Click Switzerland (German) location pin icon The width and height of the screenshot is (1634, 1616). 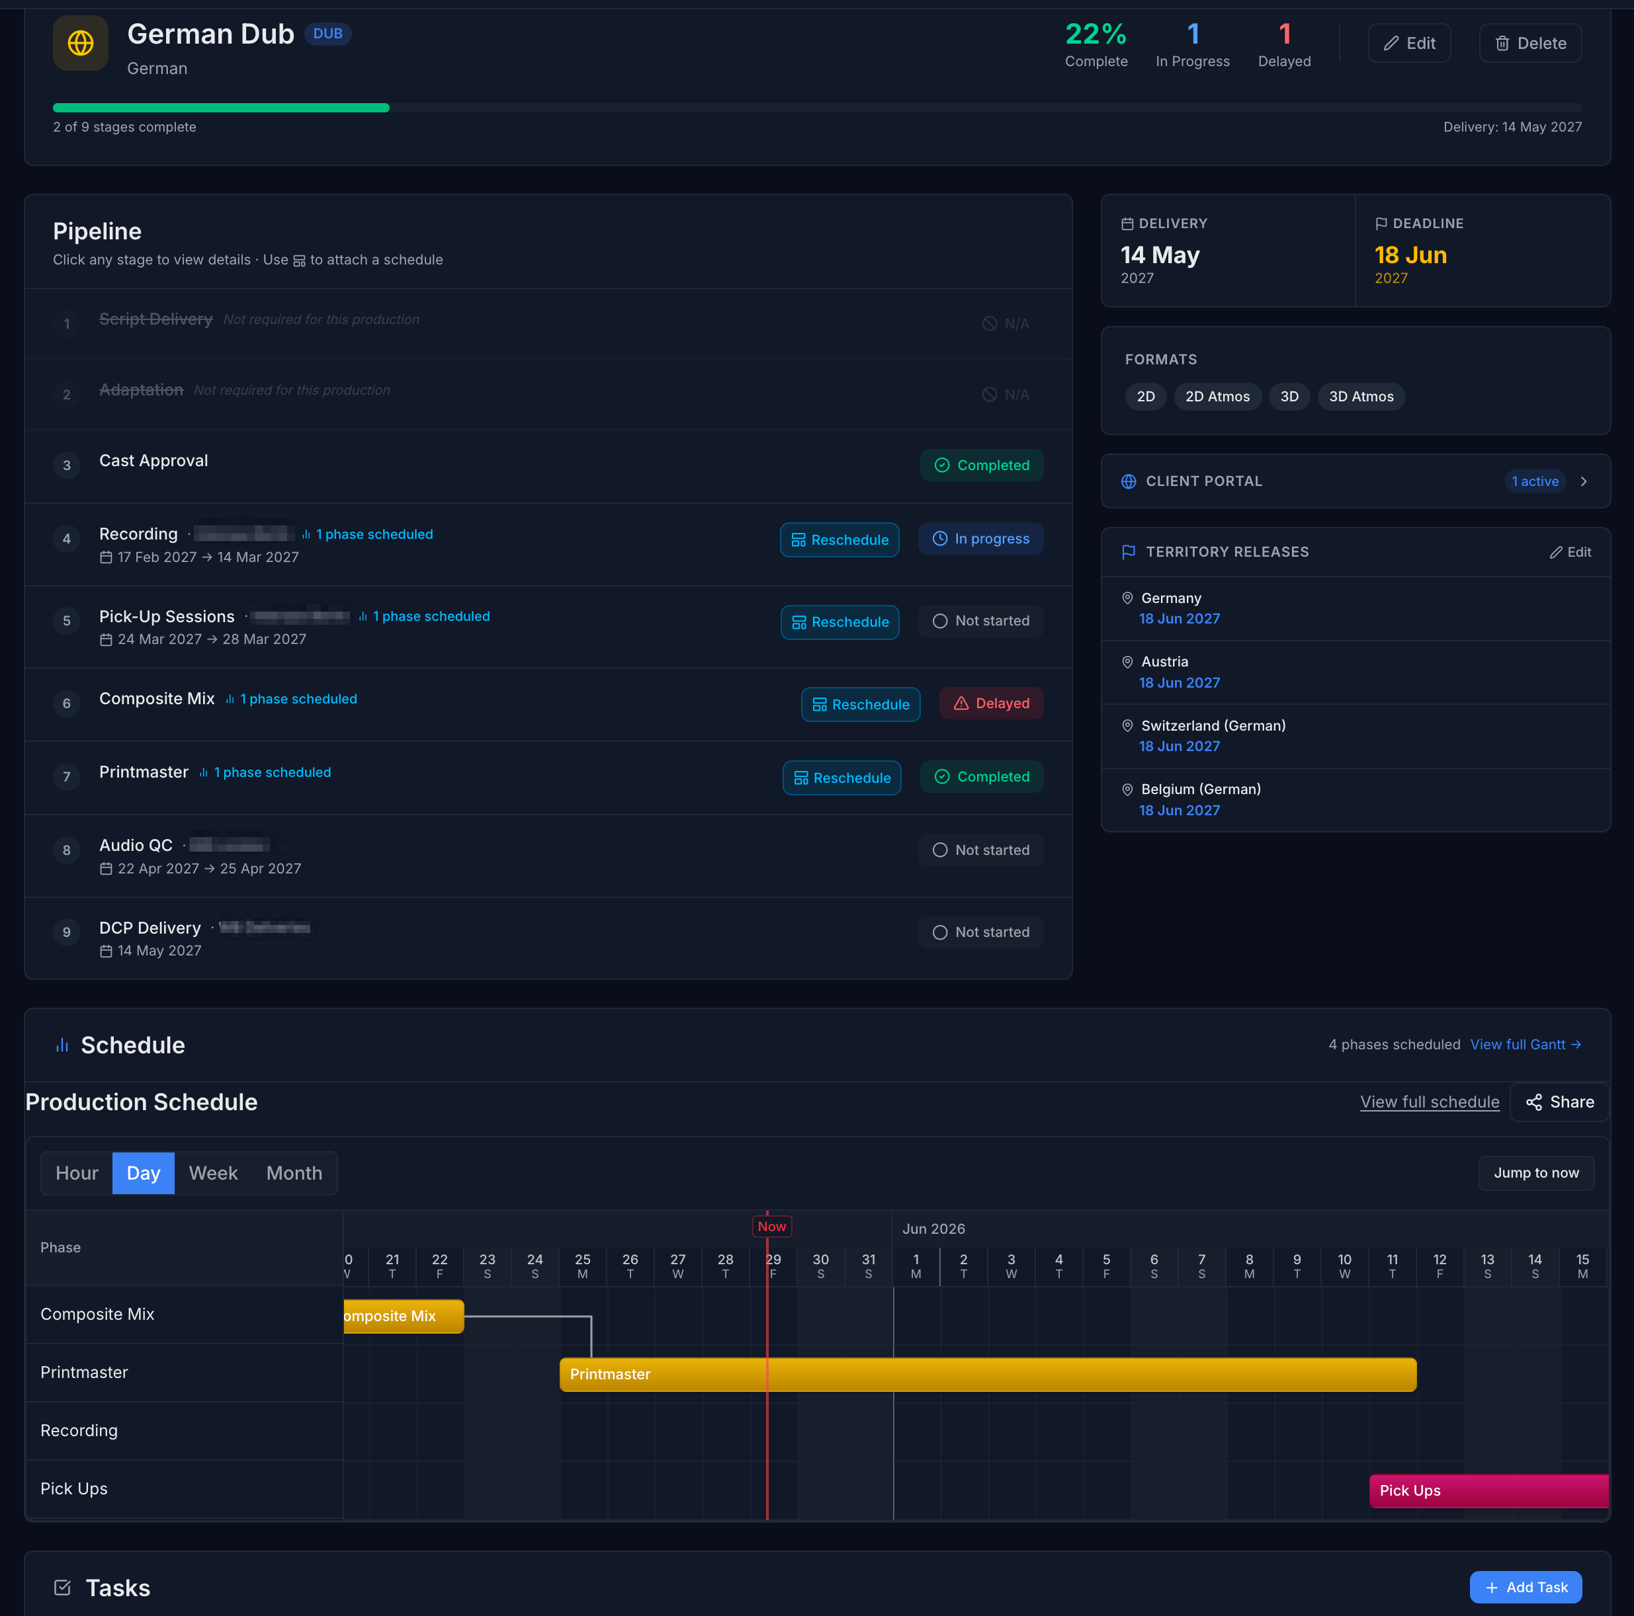(1127, 726)
